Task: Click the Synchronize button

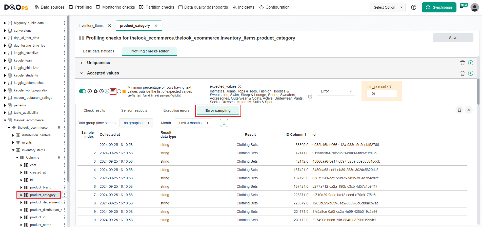Action: coord(439,7)
